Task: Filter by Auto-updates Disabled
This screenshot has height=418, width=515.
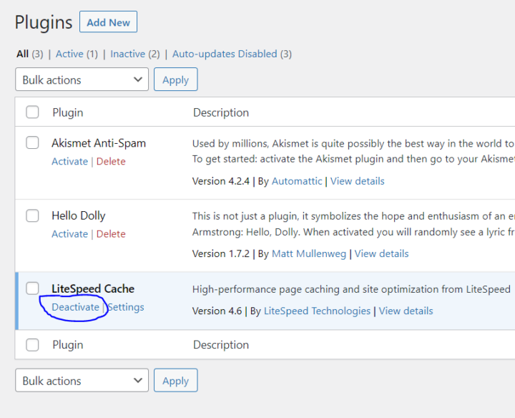Action: click(225, 54)
